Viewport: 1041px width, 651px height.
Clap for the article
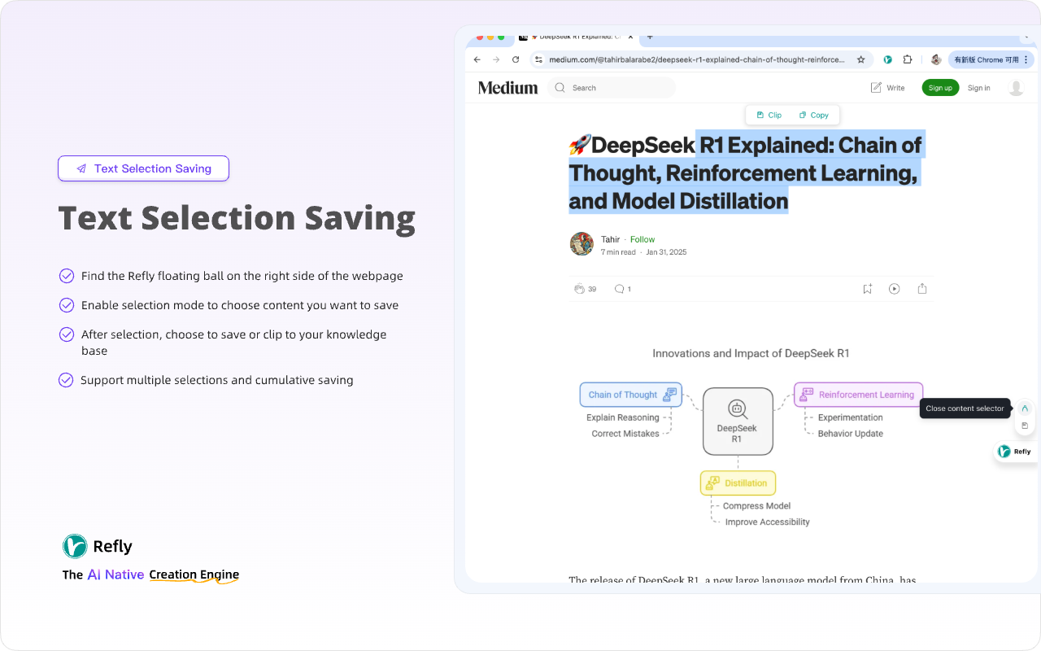pos(580,289)
